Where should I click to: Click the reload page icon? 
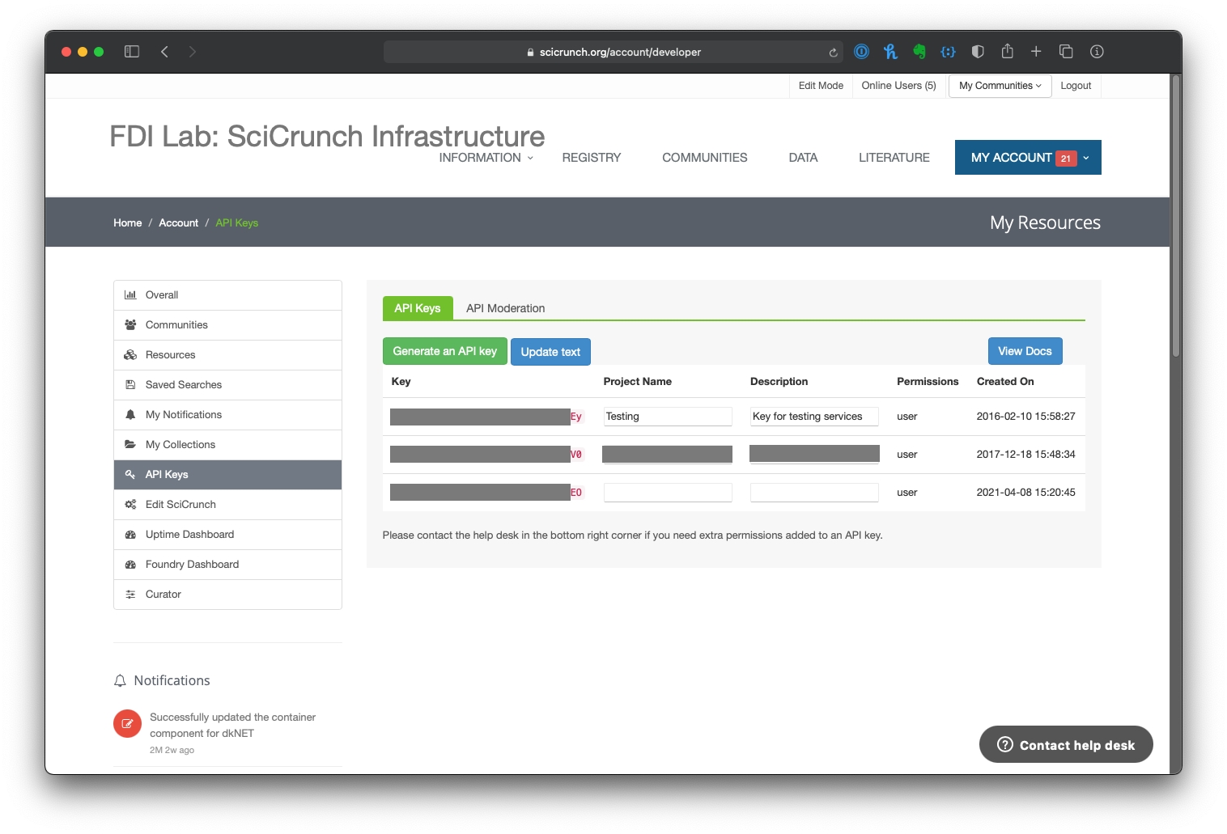coord(833,53)
